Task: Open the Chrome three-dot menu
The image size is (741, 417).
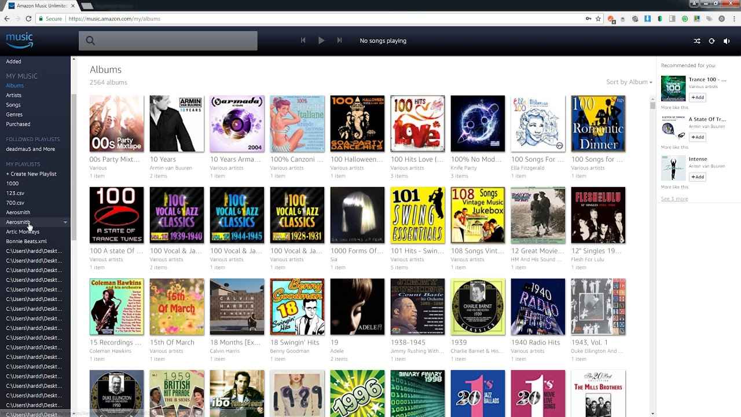Action: tap(733, 19)
